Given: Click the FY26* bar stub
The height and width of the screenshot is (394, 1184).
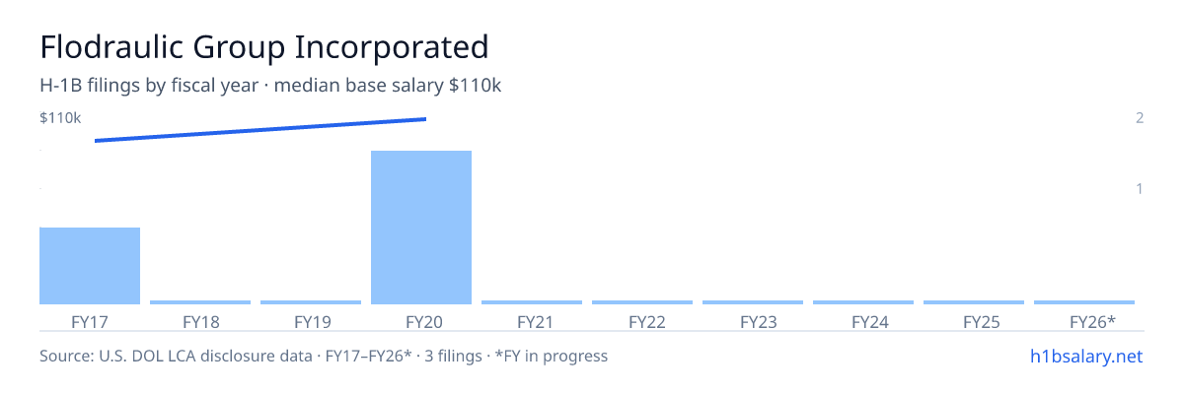Looking at the screenshot, I should (x=1084, y=301).
